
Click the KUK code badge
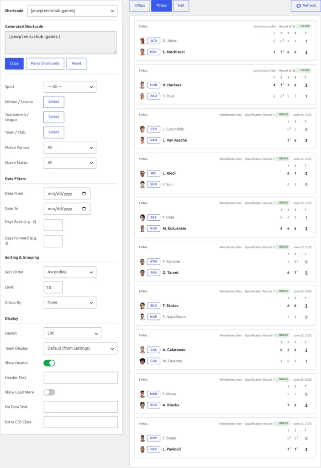click(x=153, y=229)
